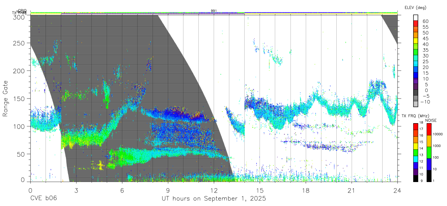Click the red ELEV swatch between 55 and 60
This screenshot has height=206, width=447.
416,24
